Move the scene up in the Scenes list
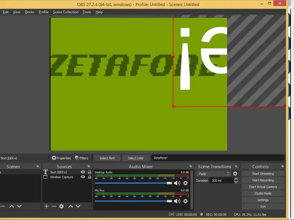 [11, 206]
